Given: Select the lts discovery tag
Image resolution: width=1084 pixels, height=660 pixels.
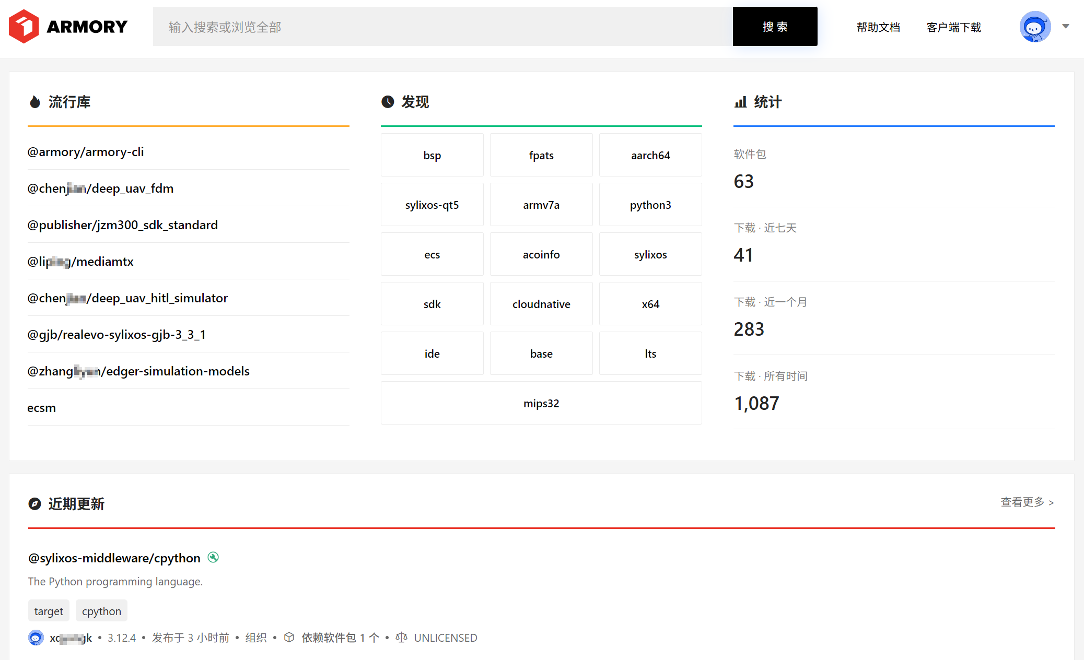Looking at the screenshot, I should 650,353.
